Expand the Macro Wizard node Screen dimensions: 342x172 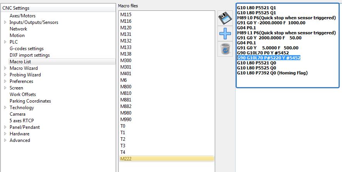click(5, 68)
